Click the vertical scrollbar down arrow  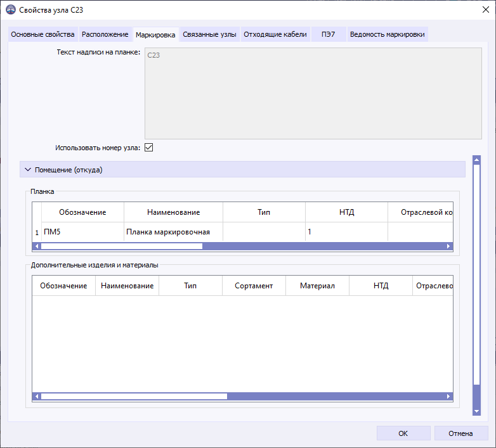[x=477, y=411]
